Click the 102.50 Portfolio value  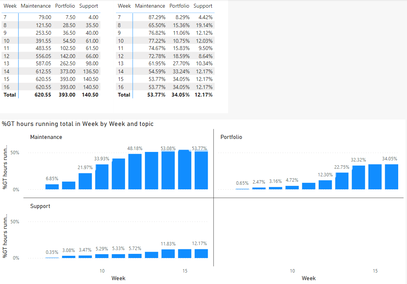coord(67,48)
